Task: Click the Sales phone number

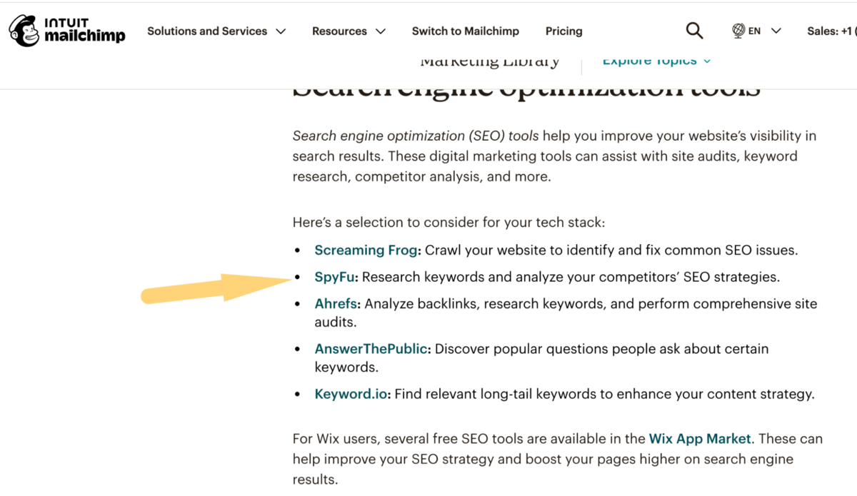Action: [x=831, y=31]
